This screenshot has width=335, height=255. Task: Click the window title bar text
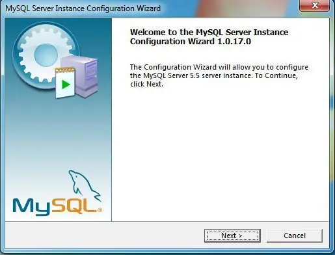coord(83,8)
